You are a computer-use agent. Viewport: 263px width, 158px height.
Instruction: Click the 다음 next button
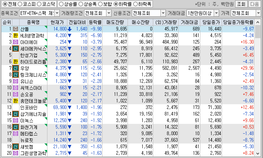click(x=254, y=4)
